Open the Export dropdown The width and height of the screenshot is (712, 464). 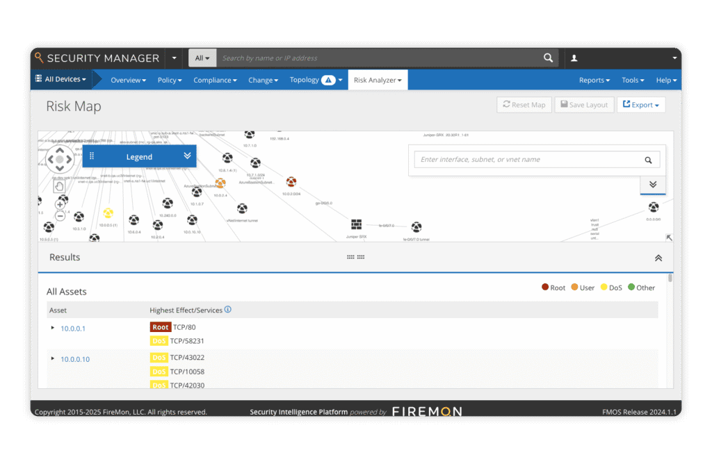[641, 104]
